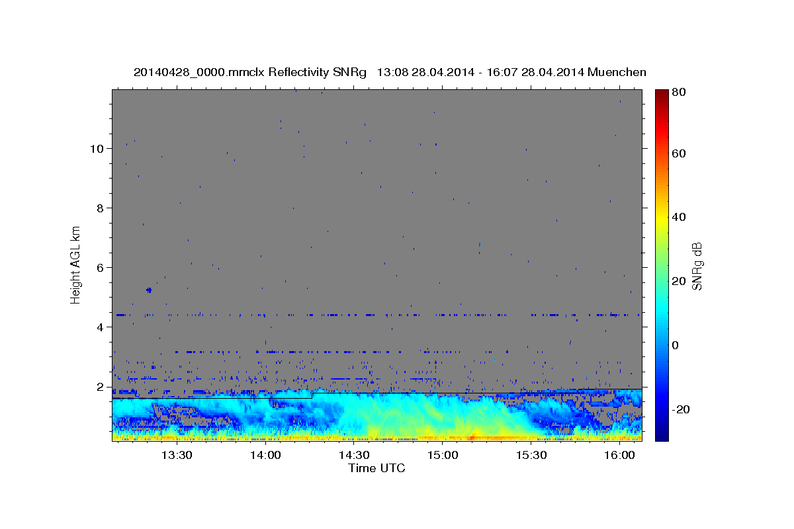
Task: Click the colorbar value 40
Action: tap(680, 217)
